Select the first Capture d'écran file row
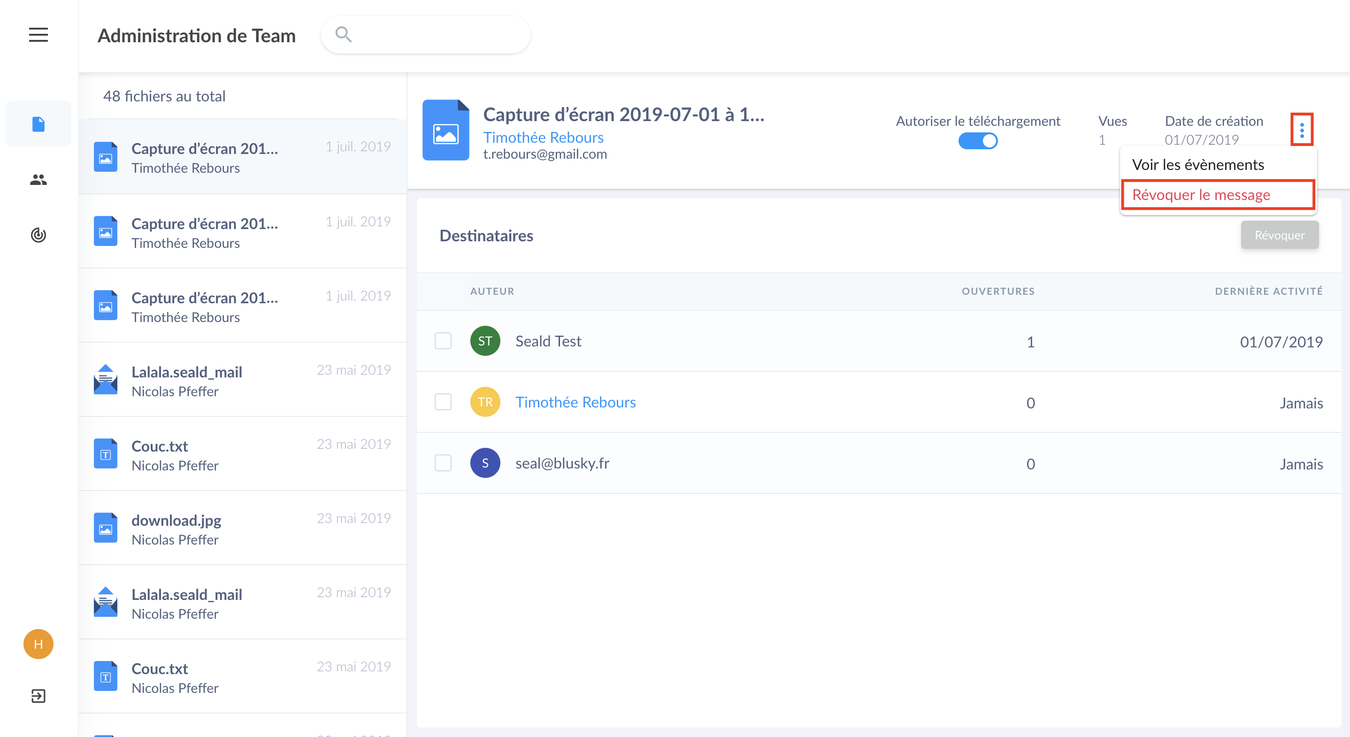1350x737 pixels. click(243, 157)
